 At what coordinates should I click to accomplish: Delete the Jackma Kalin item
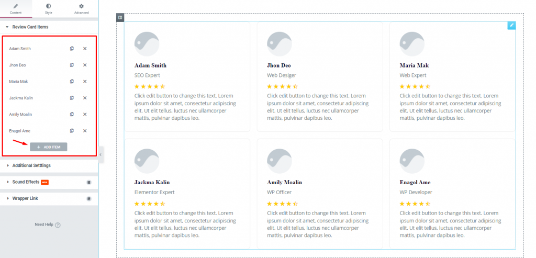pos(85,98)
